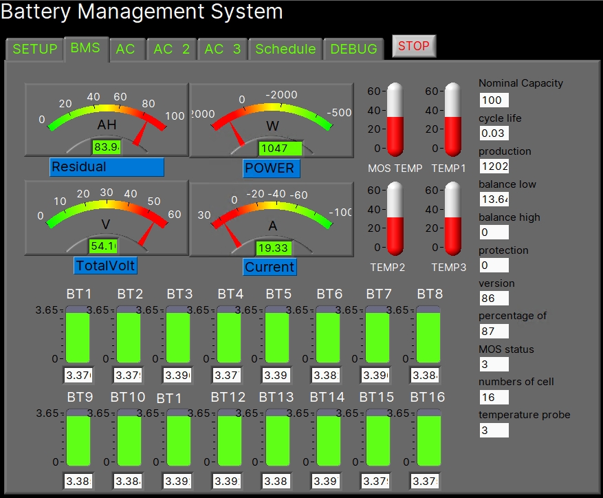Click the BT9 cell voltage bar
The width and height of the screenshot is (603, 498).
coord(78,437)
